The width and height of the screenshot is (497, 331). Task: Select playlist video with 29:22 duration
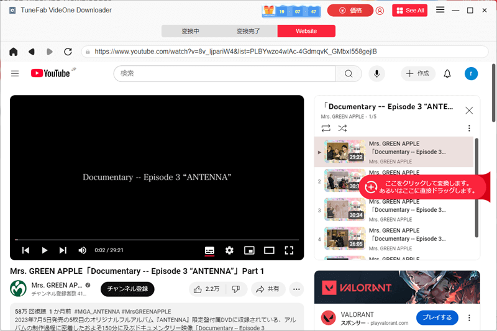click(394, 152)
